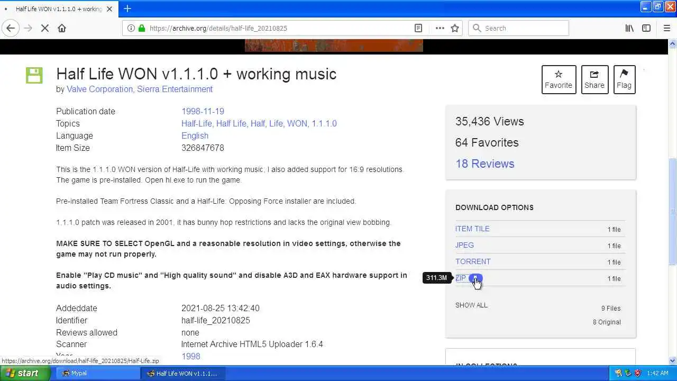Open the browser hamburger menu
The width and height of the screenshot is (677, 381).
point(666,28)
